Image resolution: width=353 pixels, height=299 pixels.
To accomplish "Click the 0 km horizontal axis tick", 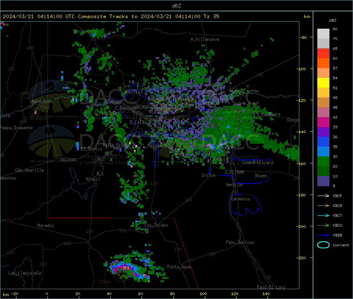I will point(47,293).
